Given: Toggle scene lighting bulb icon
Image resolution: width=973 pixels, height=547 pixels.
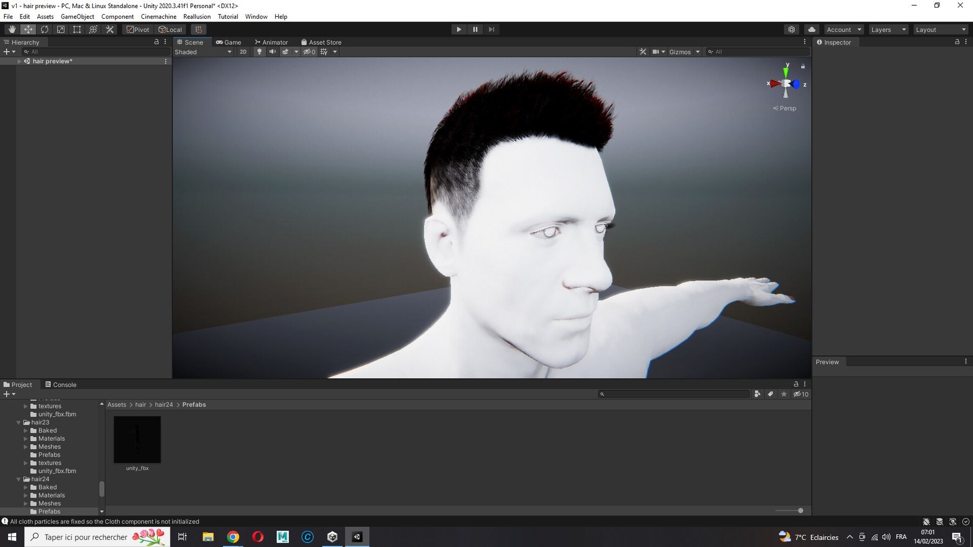Looking at the screenshot, I should pos(259,52).
